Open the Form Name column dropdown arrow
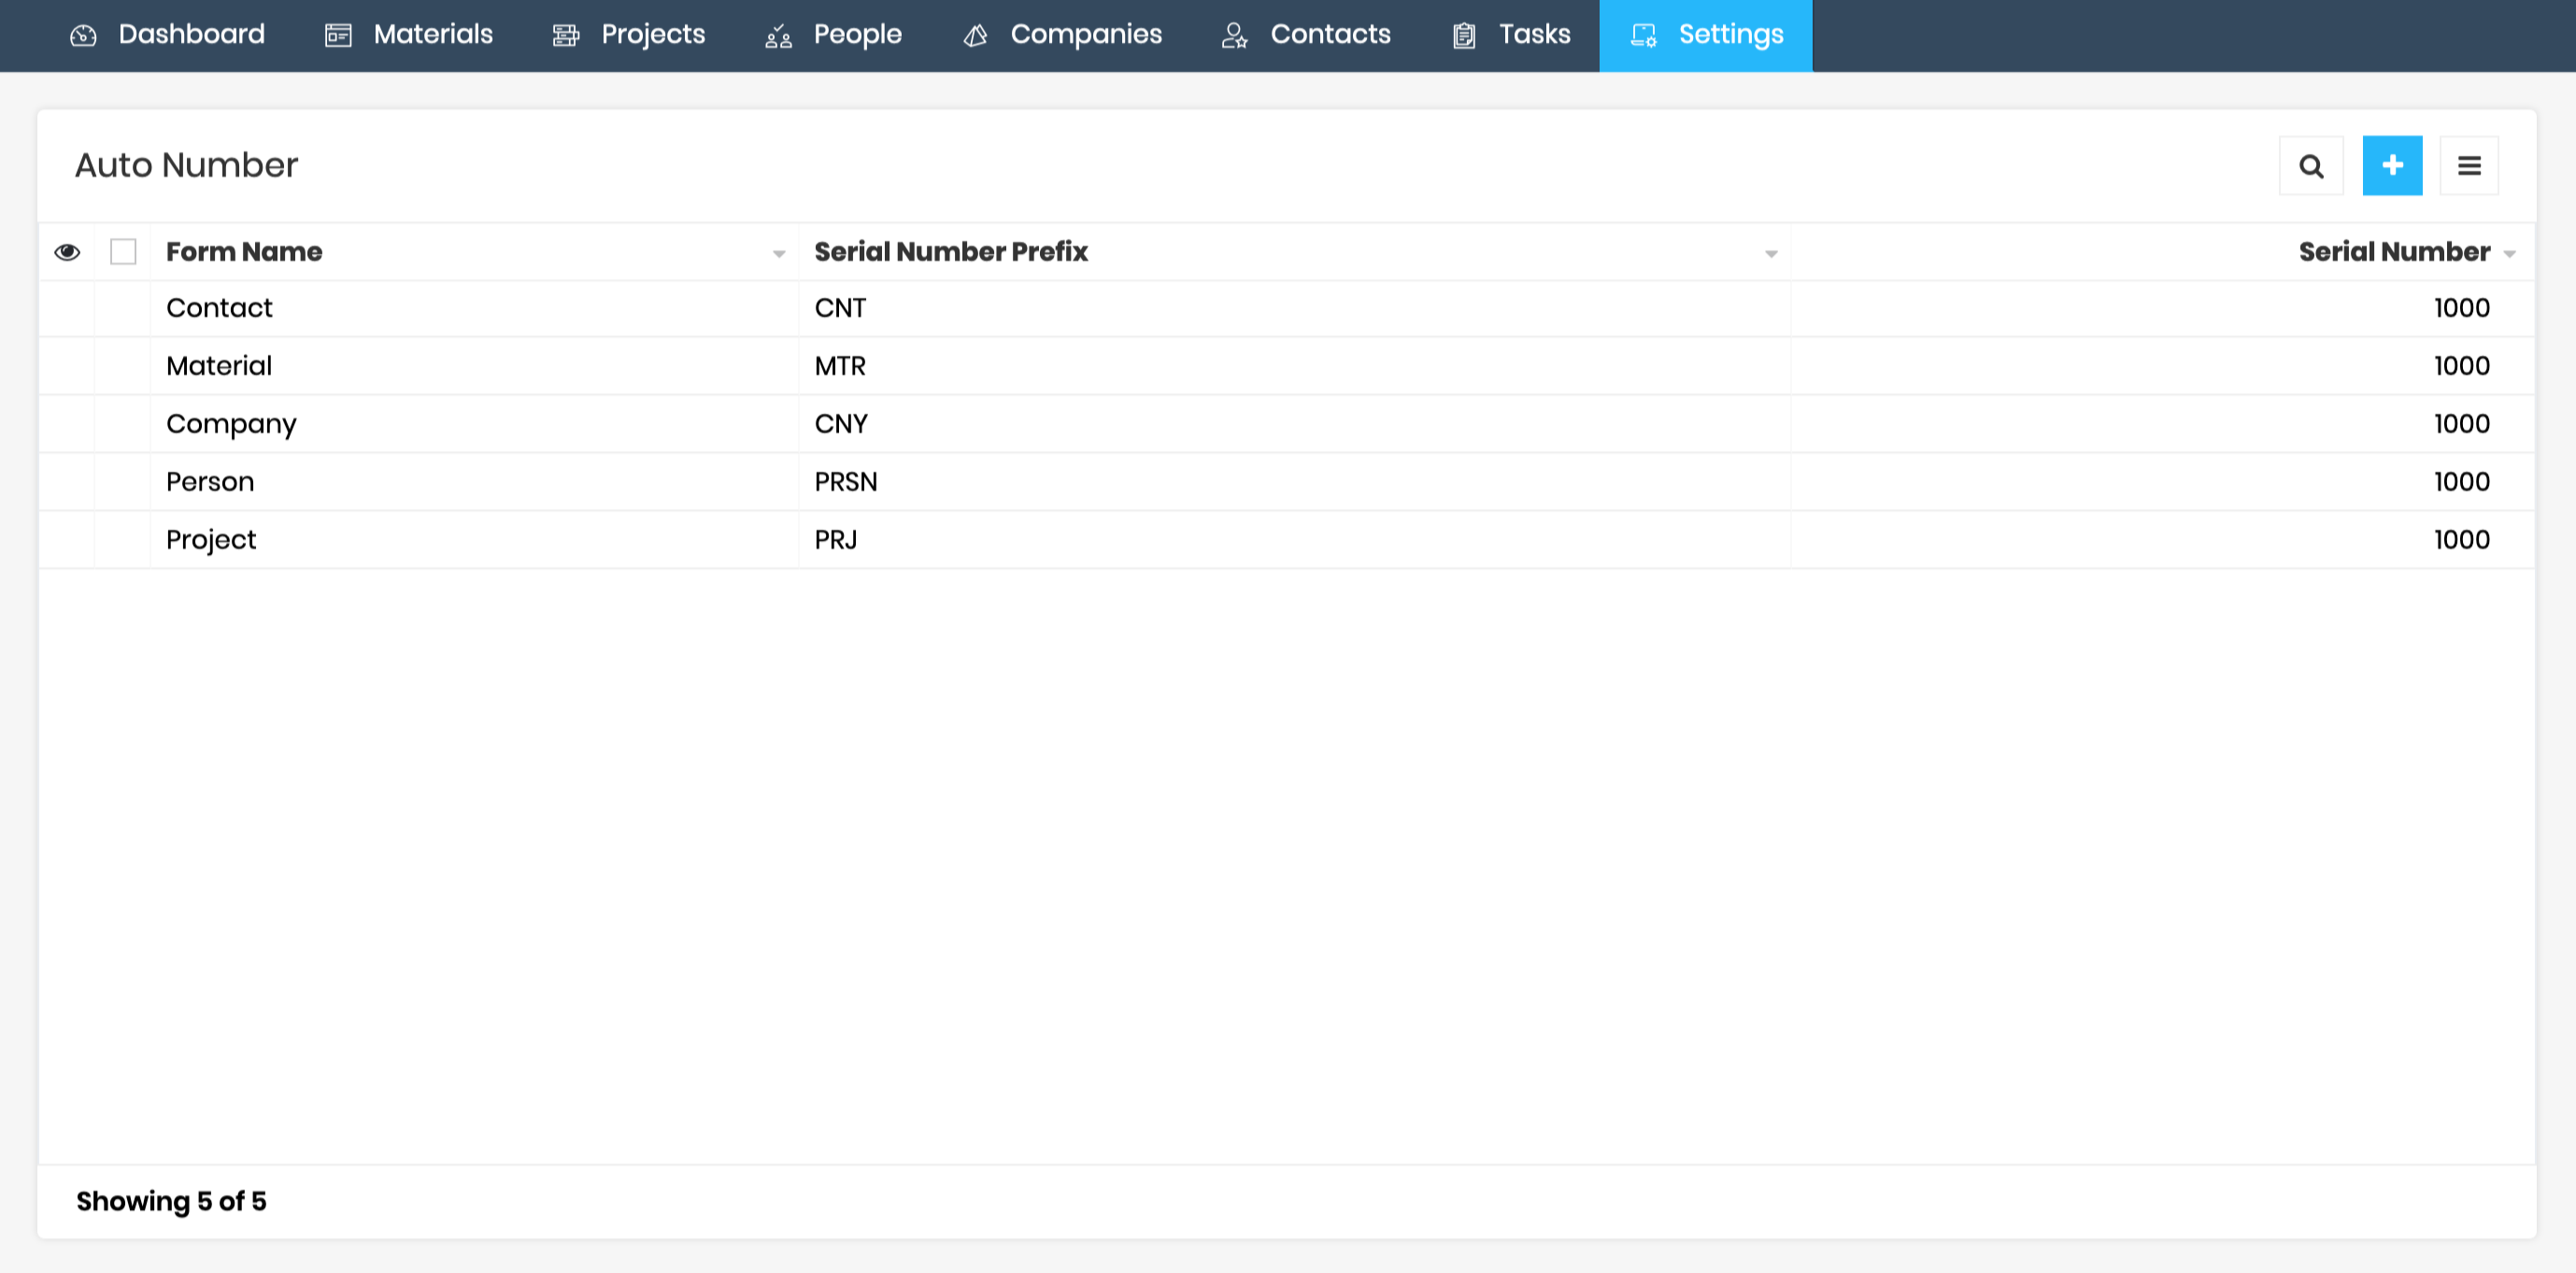2576x1273 pixels. pyautogui.click(x=779, y=254)
